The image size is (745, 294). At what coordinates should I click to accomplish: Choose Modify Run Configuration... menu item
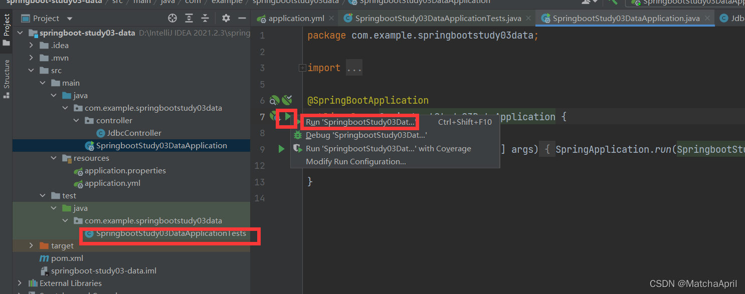(395, 162)
